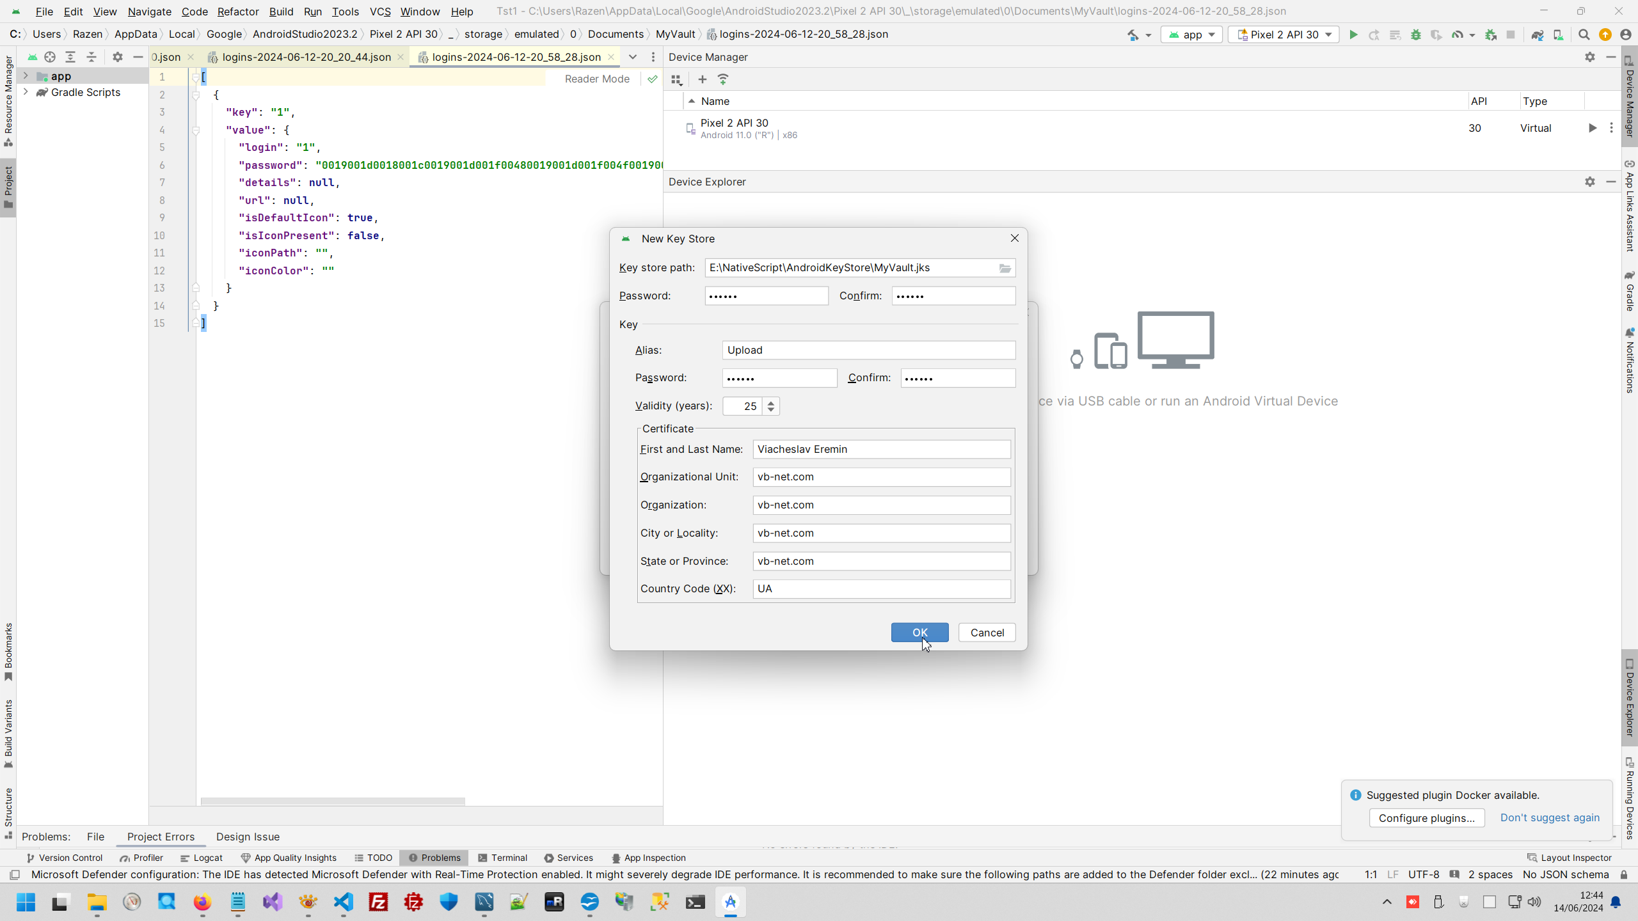Click the Run app play icon
This screenshot has width=1638, height=921.
pos(1353,35)
